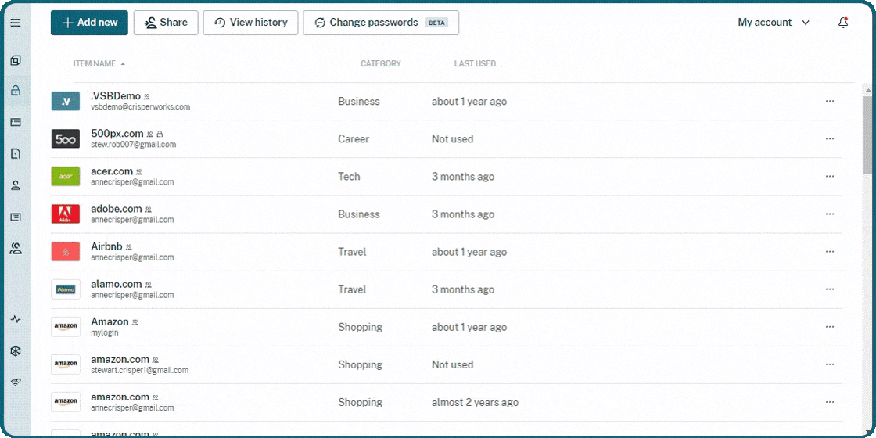Sort by Last Used column header
The image size is (876, 438).
pyautogui.click(x=475, y=63)
